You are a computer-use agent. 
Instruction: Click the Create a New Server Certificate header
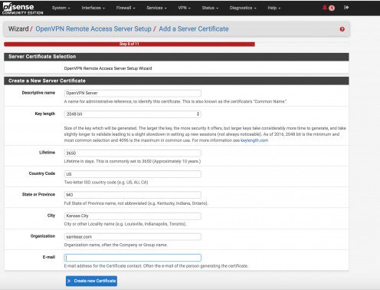click(176, 81)
